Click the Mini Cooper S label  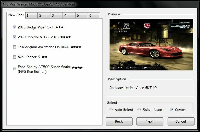pyautogui.click(x=29, y=57)
